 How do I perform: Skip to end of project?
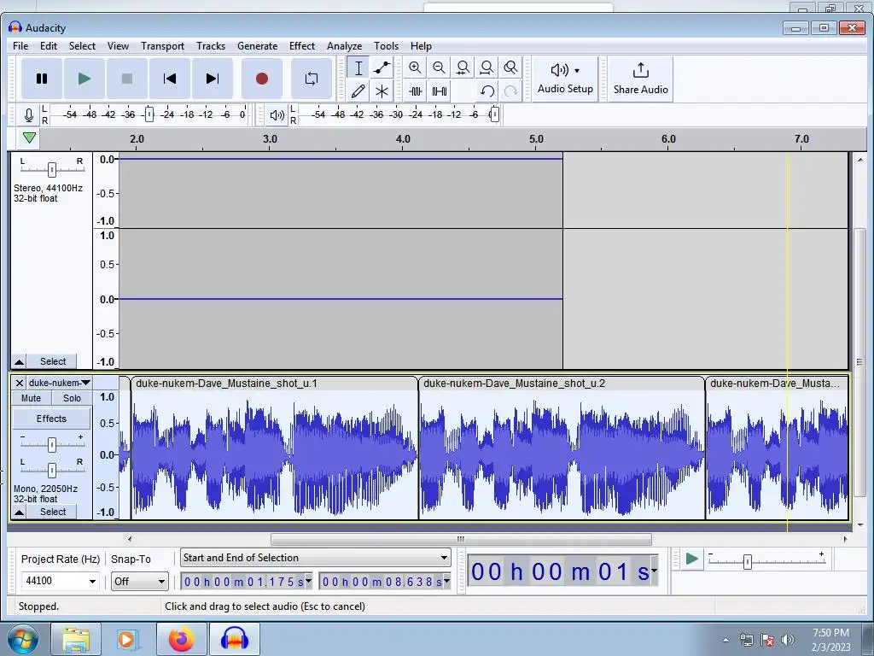(x=213, y=79)
